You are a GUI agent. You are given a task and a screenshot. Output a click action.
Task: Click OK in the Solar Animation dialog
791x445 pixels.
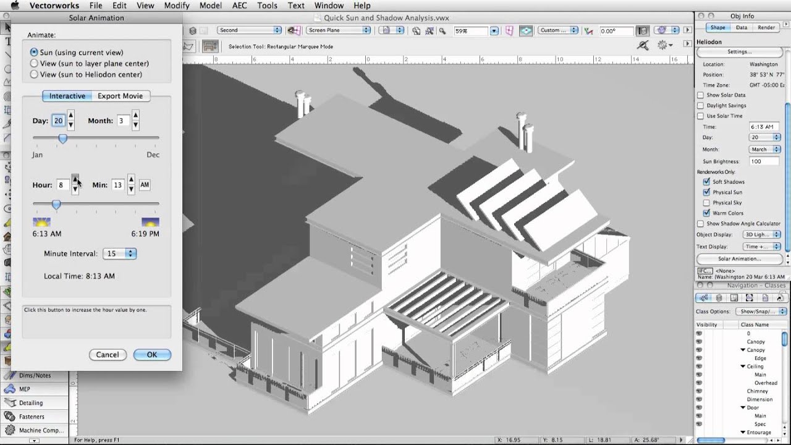tap(152, 355)
